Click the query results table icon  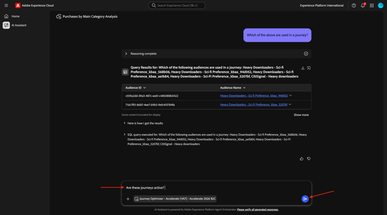(125, 72)
